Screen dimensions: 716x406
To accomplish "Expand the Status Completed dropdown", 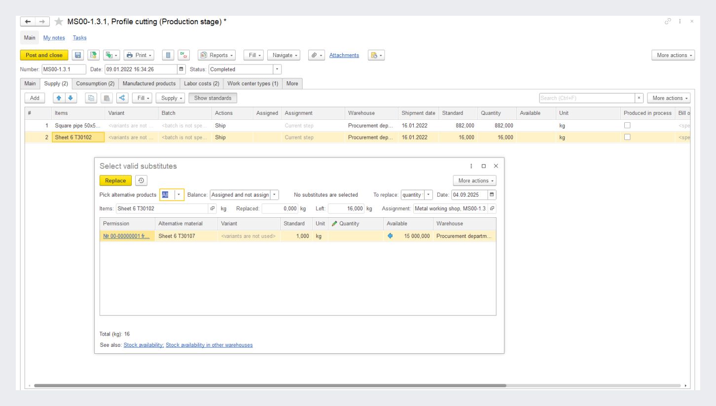I will pyautogui.click(x=277, y=69).
